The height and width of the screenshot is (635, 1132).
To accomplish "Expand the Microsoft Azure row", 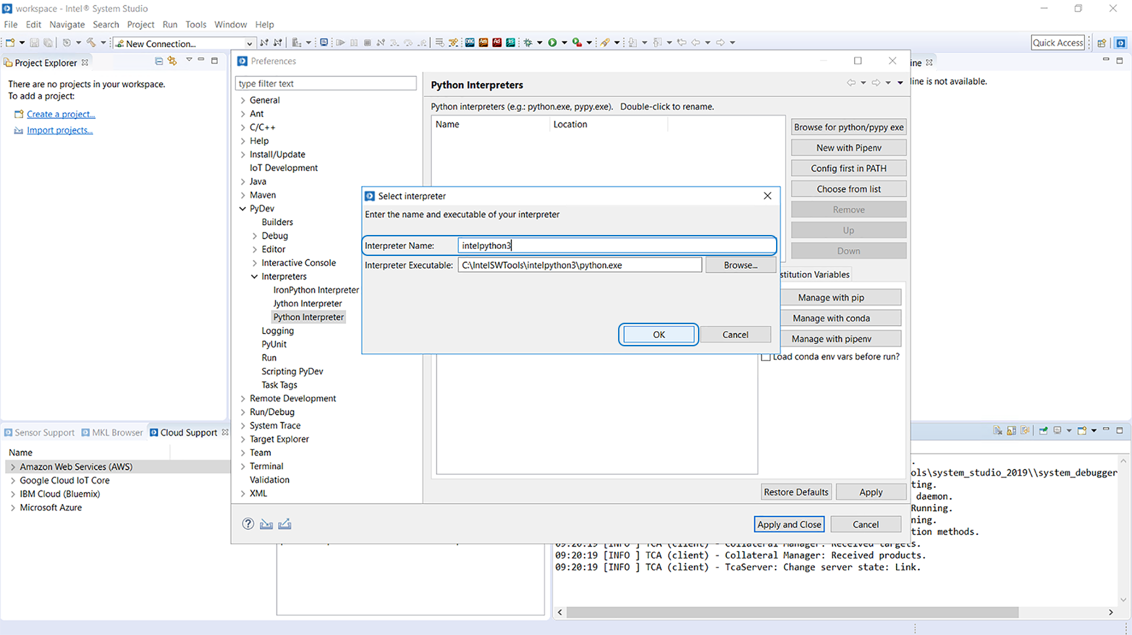I will tap(12, 507).
